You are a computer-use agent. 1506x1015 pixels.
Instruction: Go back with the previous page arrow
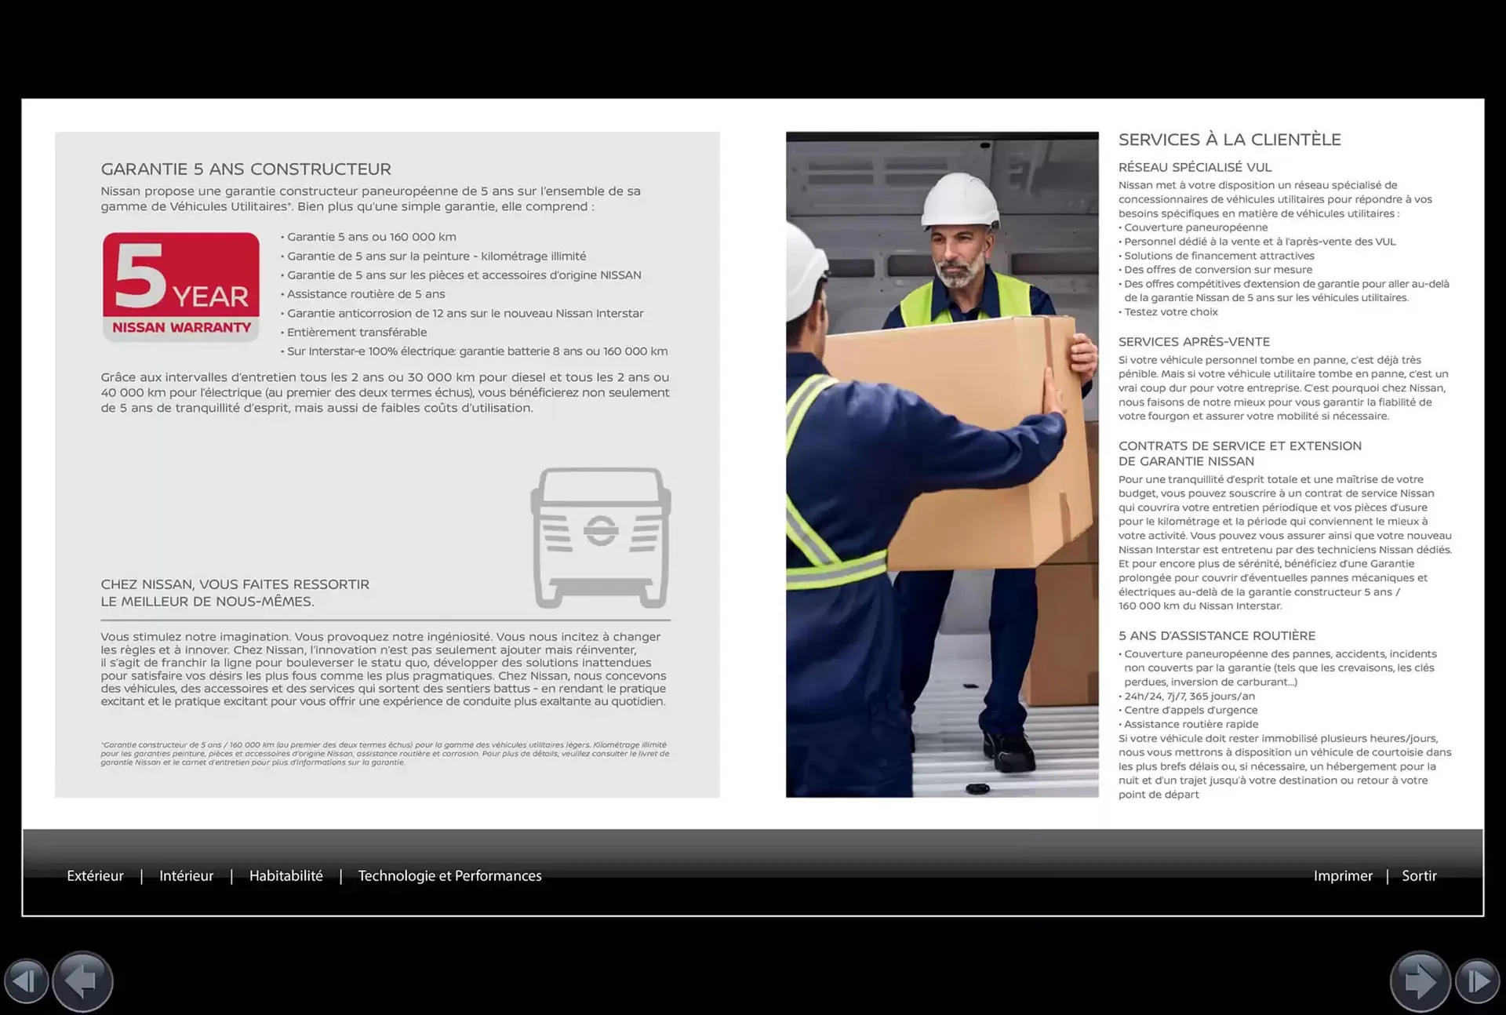[82, 981]
